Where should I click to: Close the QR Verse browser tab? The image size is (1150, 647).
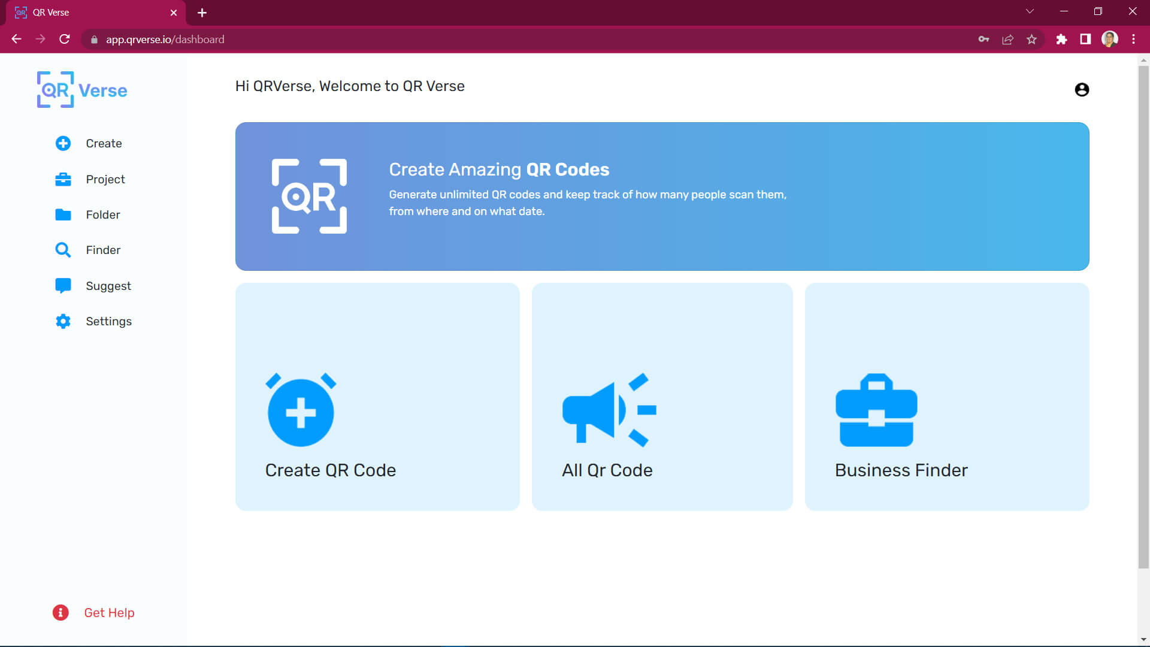pyautogui.click(x=174, y=13)
